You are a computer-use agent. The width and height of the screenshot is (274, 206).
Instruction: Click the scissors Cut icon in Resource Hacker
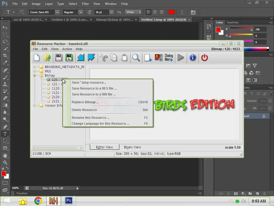point(104,58)
